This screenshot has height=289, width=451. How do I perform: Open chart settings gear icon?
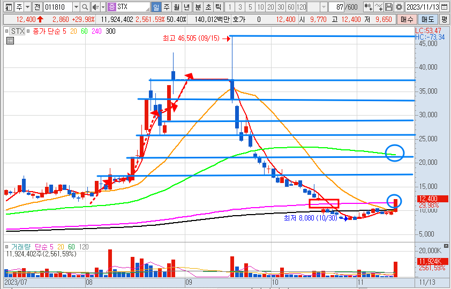point(399,7)
